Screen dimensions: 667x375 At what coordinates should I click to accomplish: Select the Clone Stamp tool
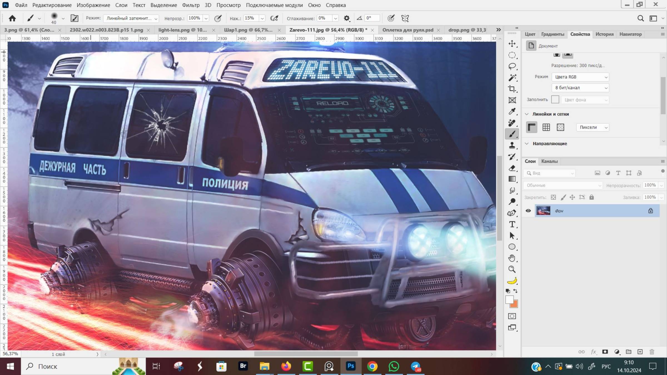click(512, 145)
